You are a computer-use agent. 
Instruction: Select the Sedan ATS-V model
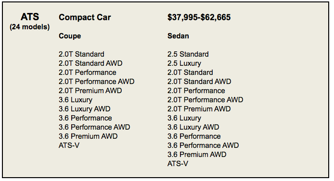point(178,164)
